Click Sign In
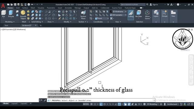The width and height of the screenshot is (194, 109). [x=154, y=5]
